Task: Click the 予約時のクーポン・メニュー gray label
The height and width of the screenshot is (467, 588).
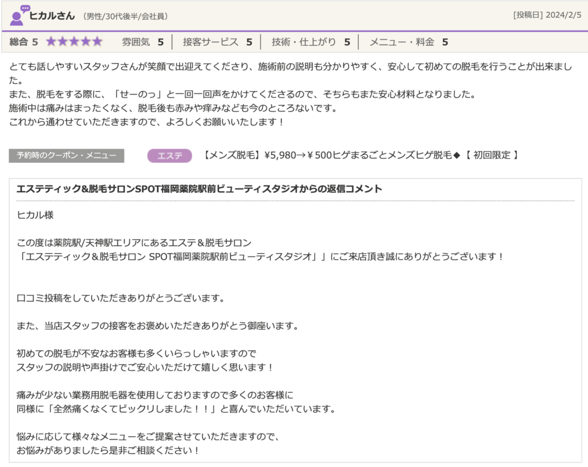Action: 66,155
